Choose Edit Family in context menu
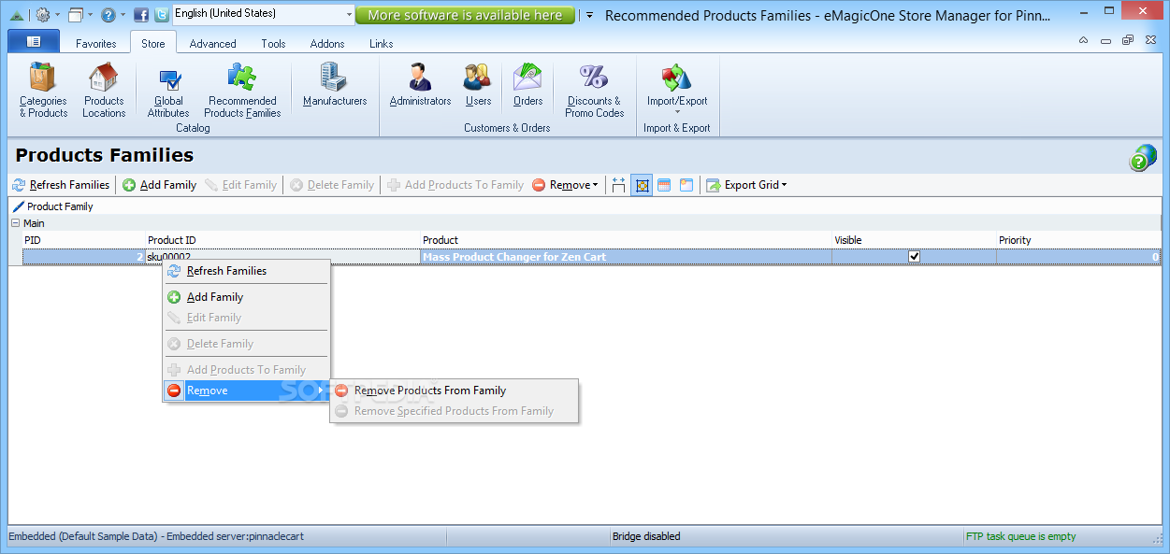This screenshot has width=1170, height=554. click(x=246, y=318)
